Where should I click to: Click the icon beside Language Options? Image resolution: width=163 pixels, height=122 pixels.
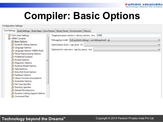pos(13,48)
